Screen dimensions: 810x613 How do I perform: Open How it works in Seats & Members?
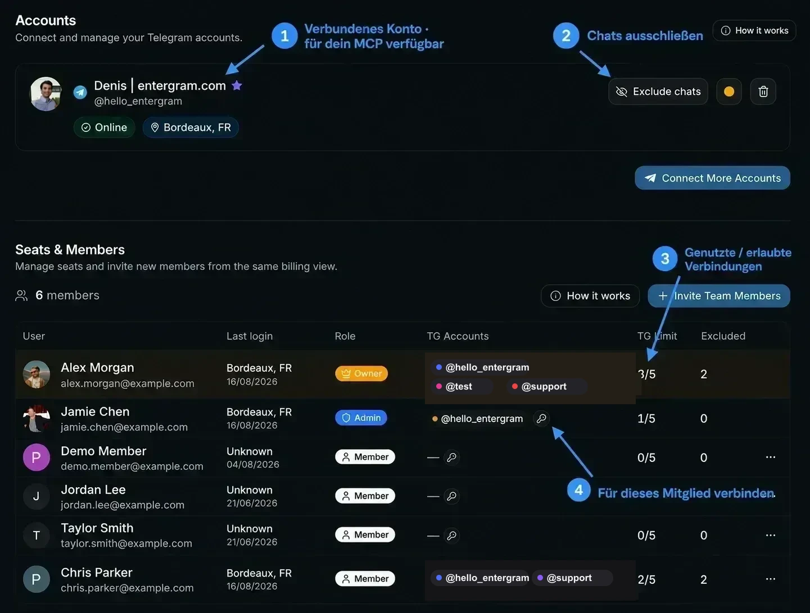pos(590,296)
